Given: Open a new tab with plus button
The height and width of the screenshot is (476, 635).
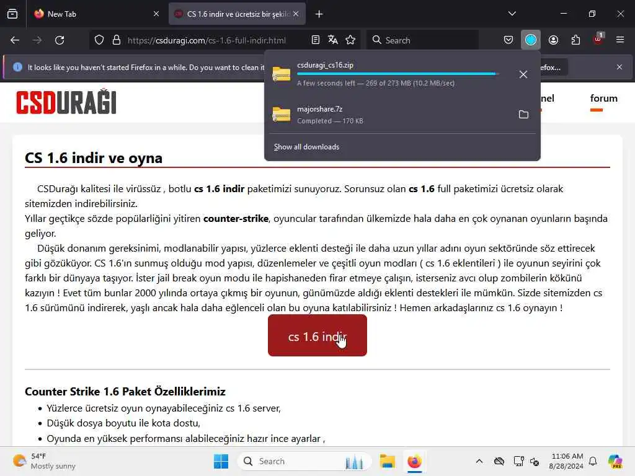Looking at the screenshot, I should tap(319, 14).
